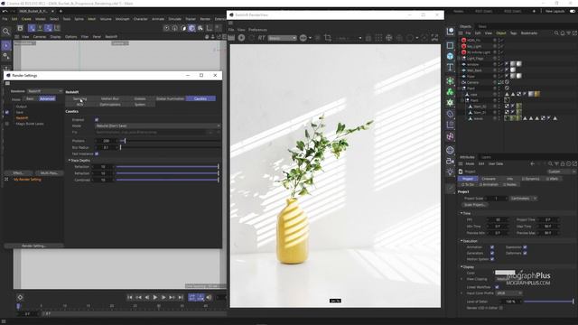
Task: Open the Custom mode dropdown in Attributes
Action: click(x=562, y=172)
